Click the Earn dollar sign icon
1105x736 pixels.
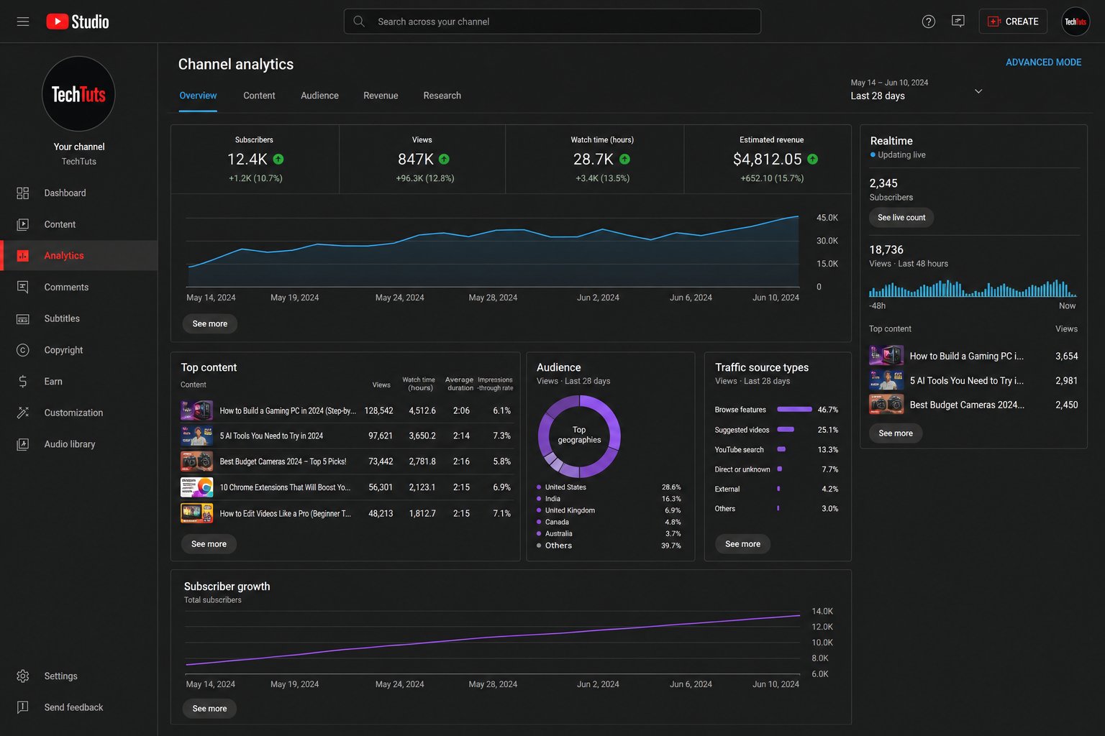pos(23,382)
